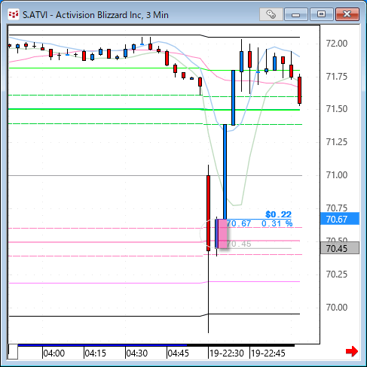Click the 70.00 price axis label
Image resolution: width=367 pixels, height=367 pixels.
tap(337, 308)
